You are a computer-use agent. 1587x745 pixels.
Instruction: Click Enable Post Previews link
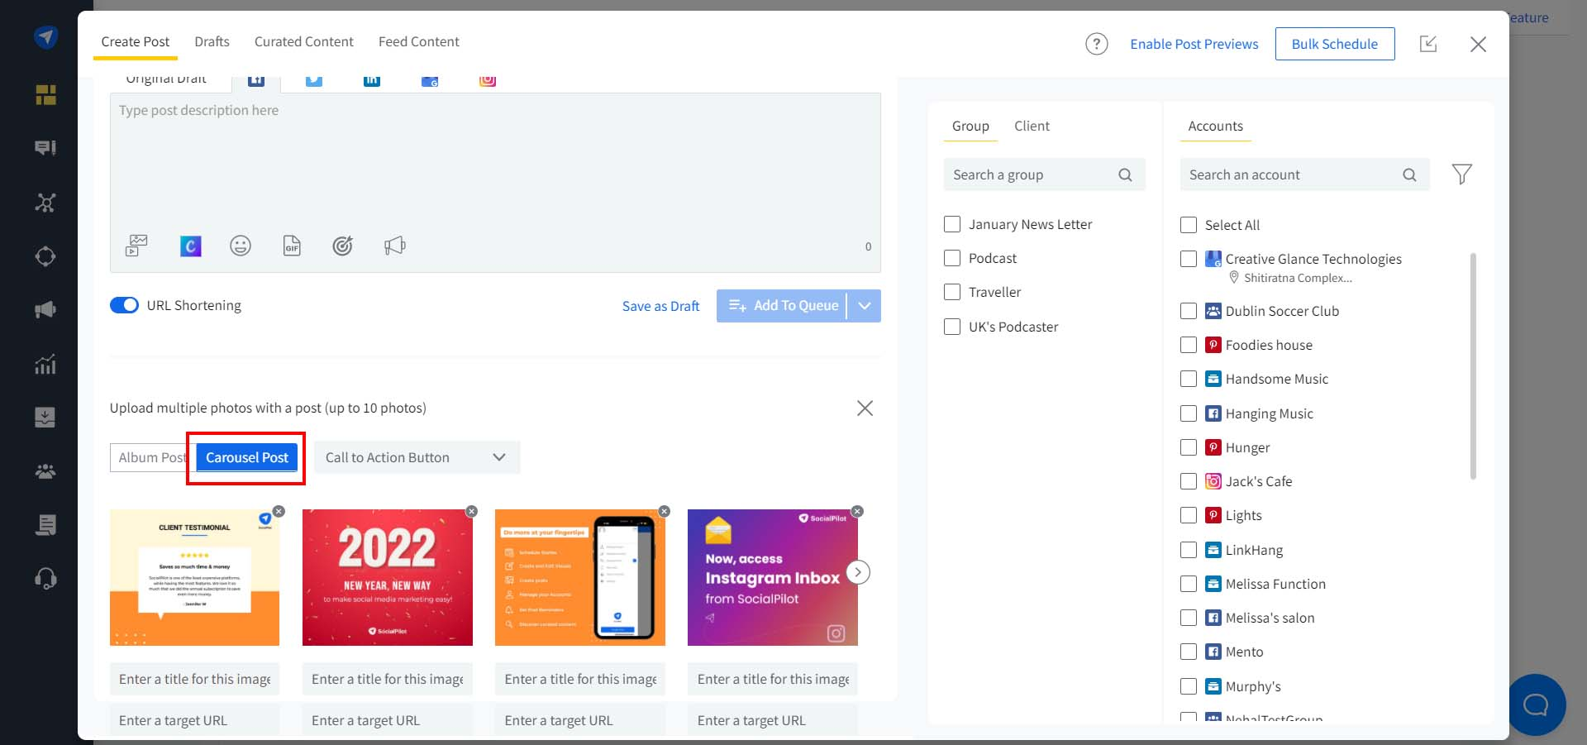coord(1194,44)
